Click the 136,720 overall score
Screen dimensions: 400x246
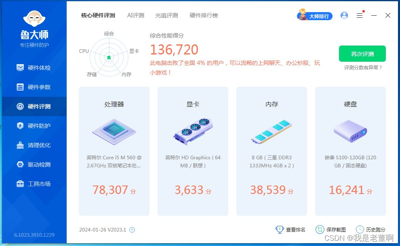point(174,50)
